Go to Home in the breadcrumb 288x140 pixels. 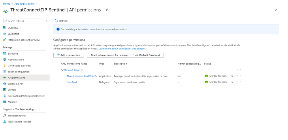[7, 4]
